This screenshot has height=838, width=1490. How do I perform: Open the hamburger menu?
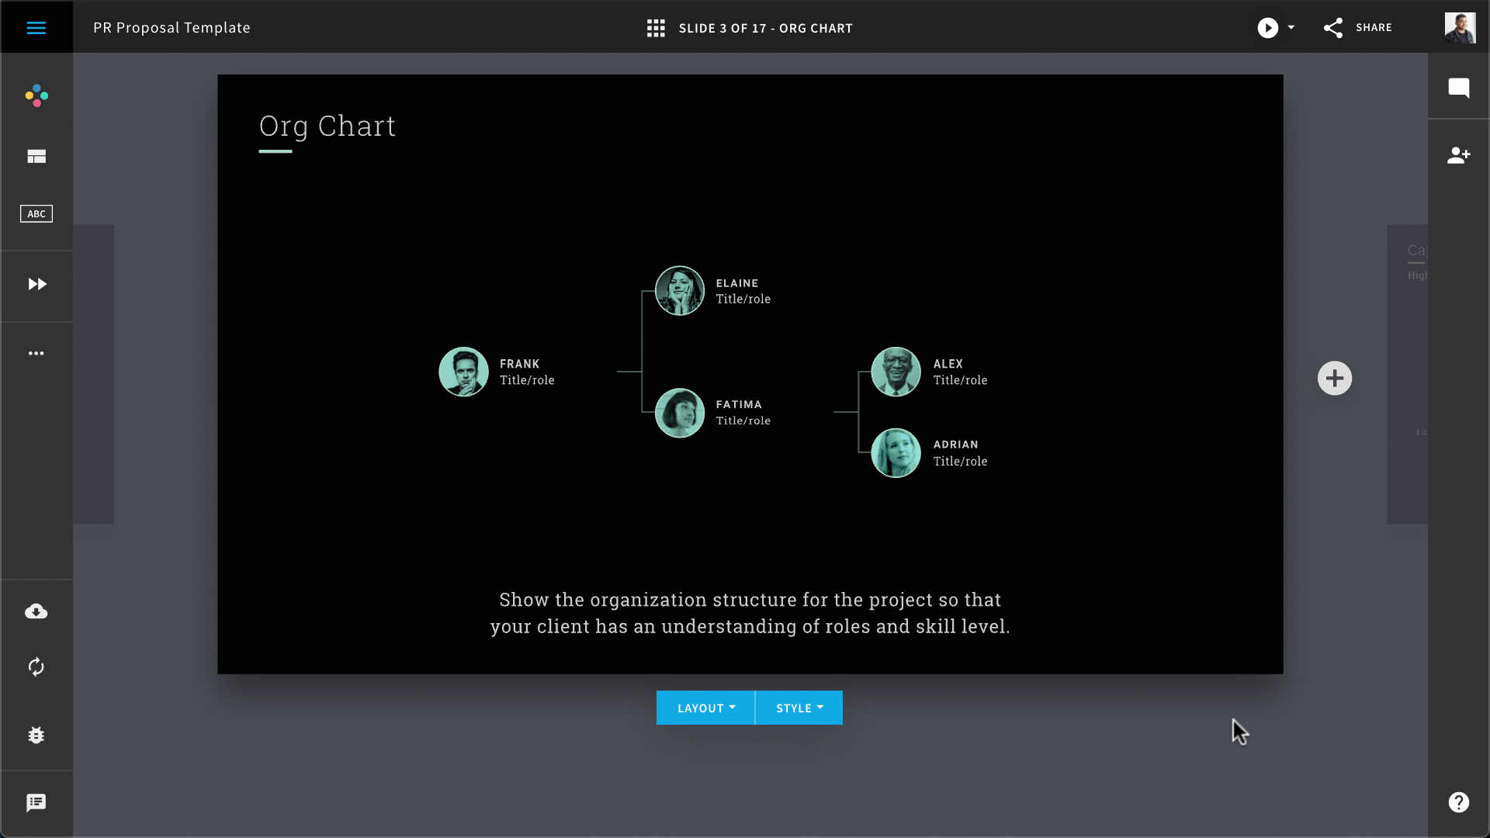36,27
